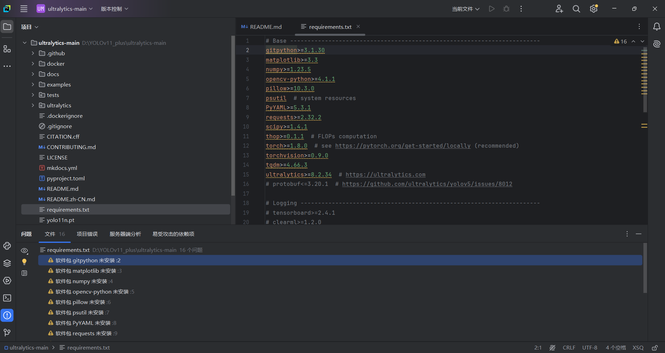Expand the tests folder

(33, 95)
